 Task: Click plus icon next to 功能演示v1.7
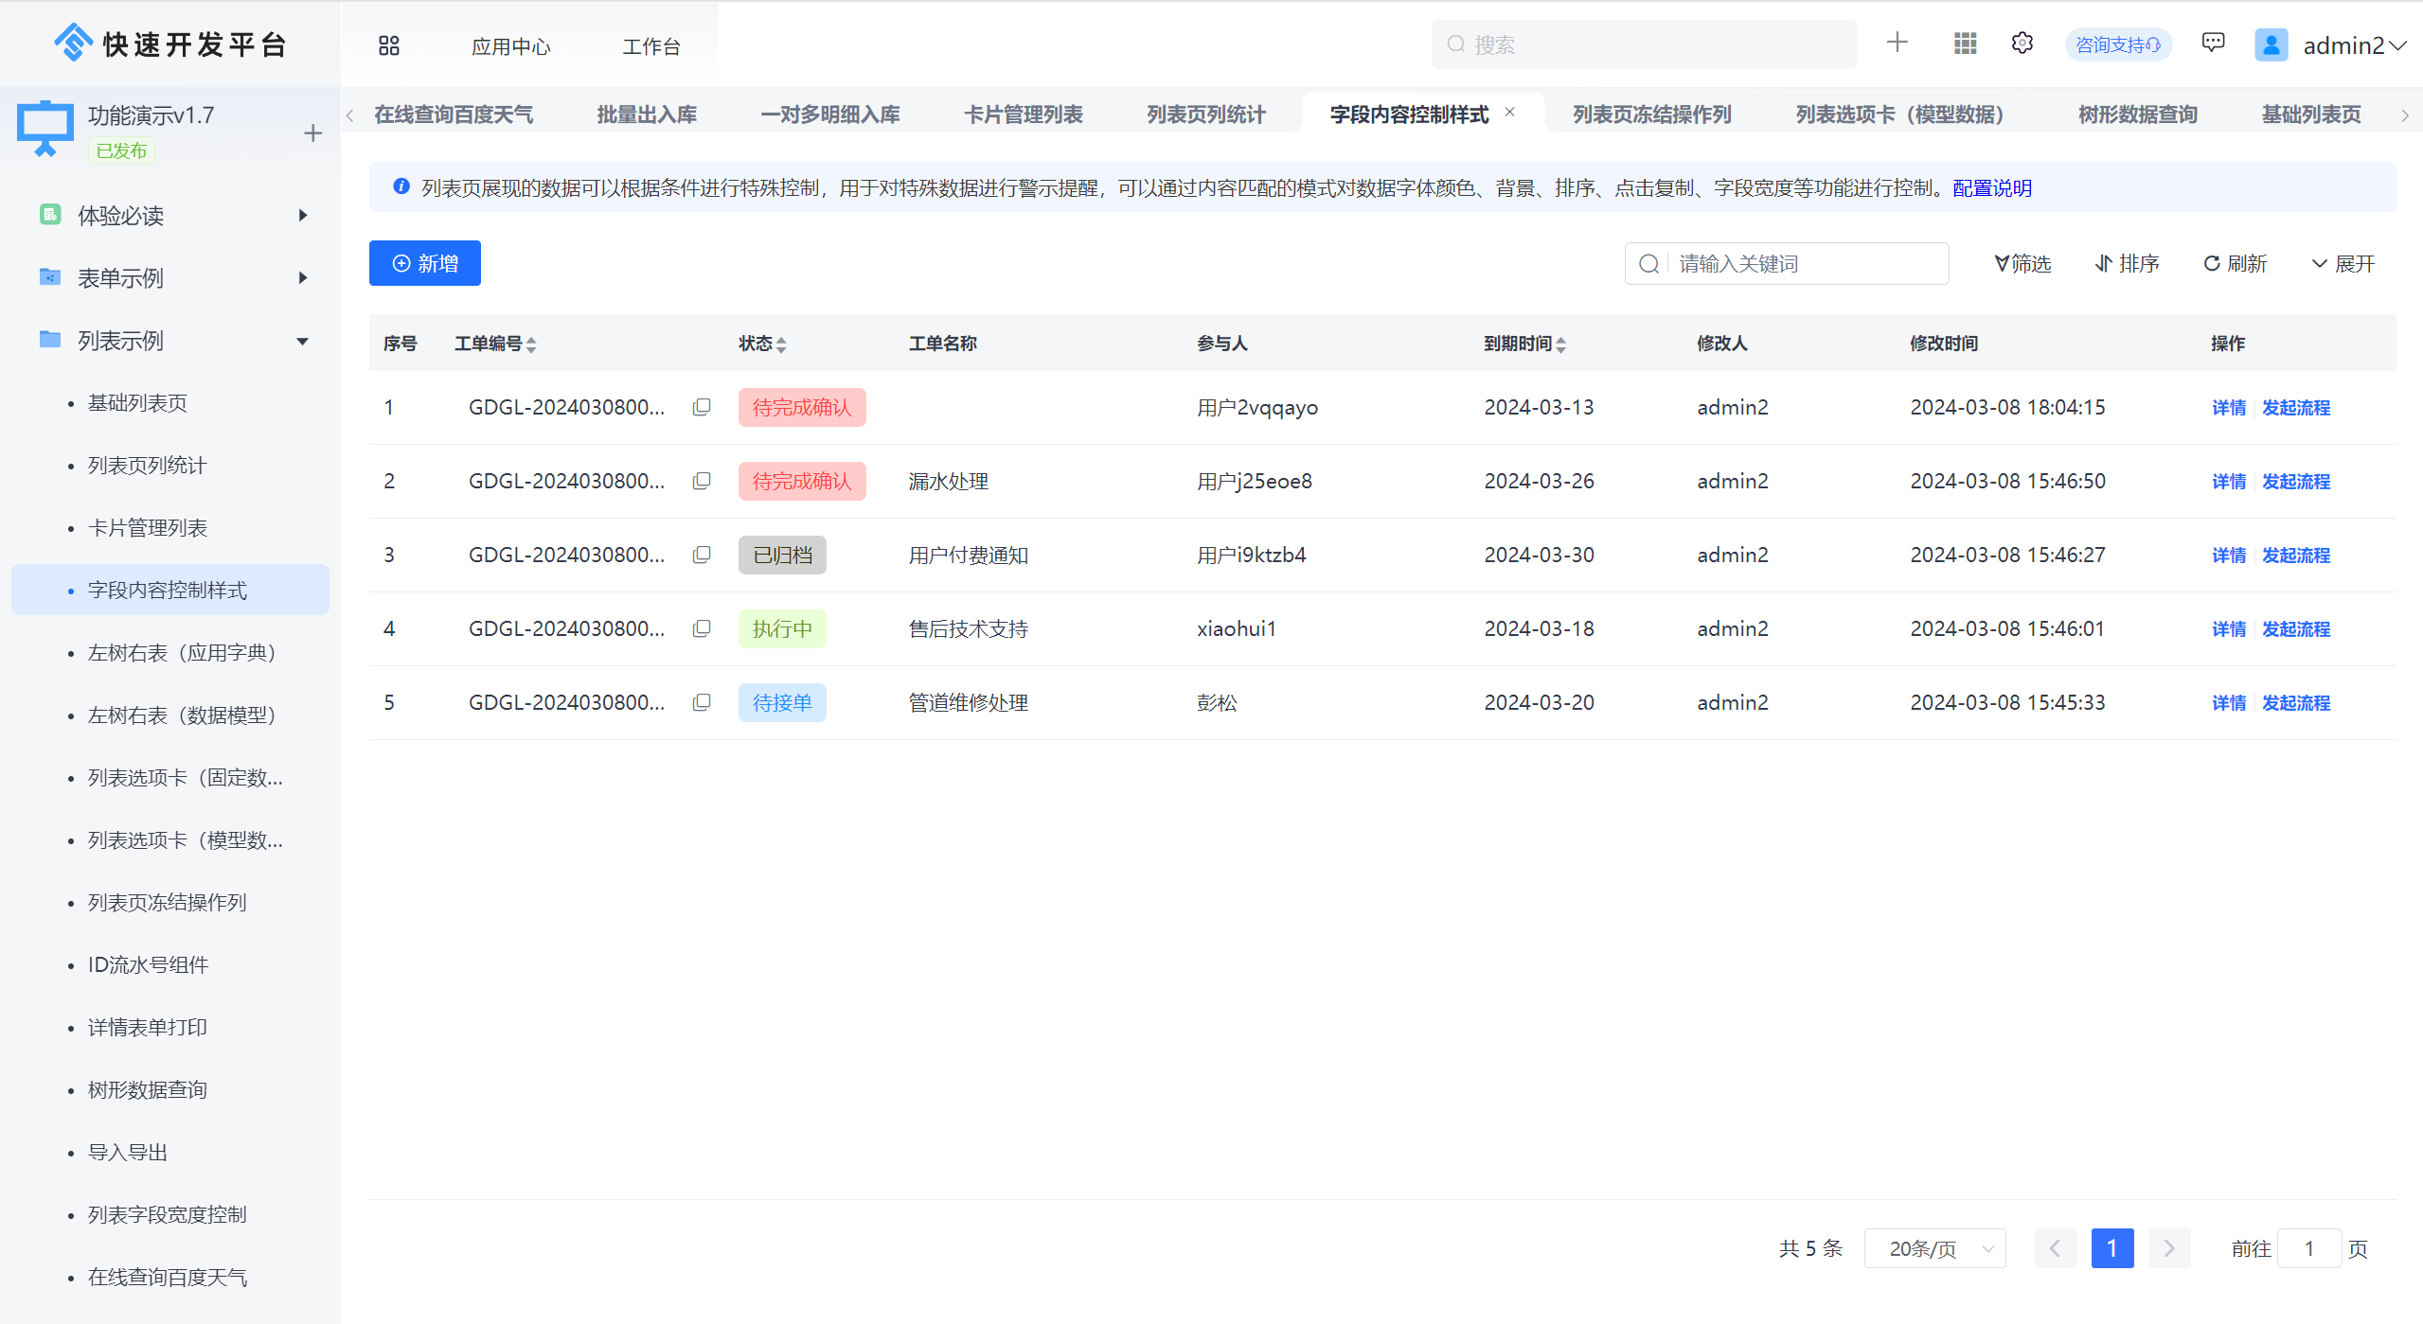[x=312, y=133]
